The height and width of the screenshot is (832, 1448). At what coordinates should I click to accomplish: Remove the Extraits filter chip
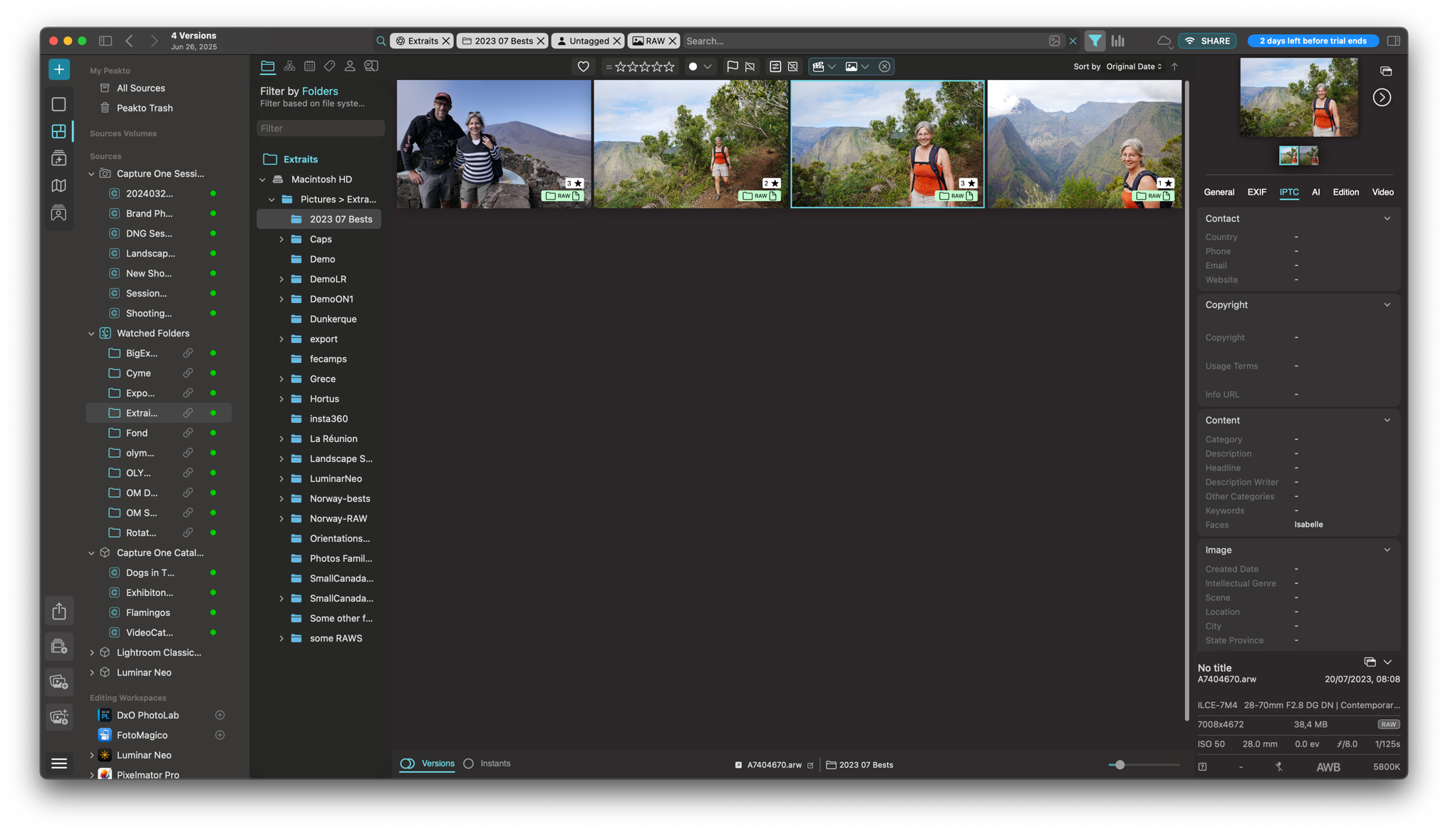tap(446, 41)
